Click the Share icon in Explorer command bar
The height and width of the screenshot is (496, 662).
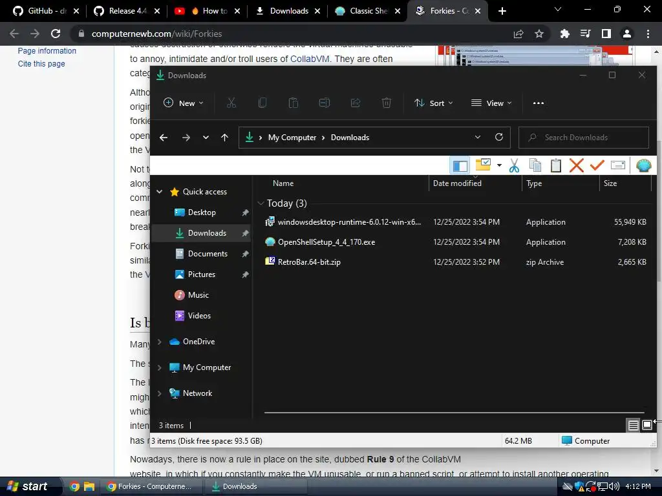point(356,103)
